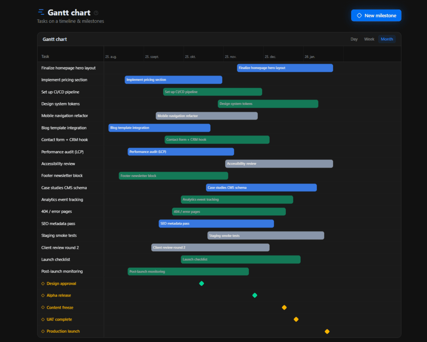
Task: Select 'Finalize homepage hero layout' task row label
Action: click(68, 68)
